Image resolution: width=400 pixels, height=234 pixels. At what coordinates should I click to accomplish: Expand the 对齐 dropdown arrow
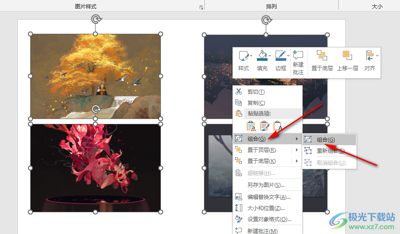[377, 56]
